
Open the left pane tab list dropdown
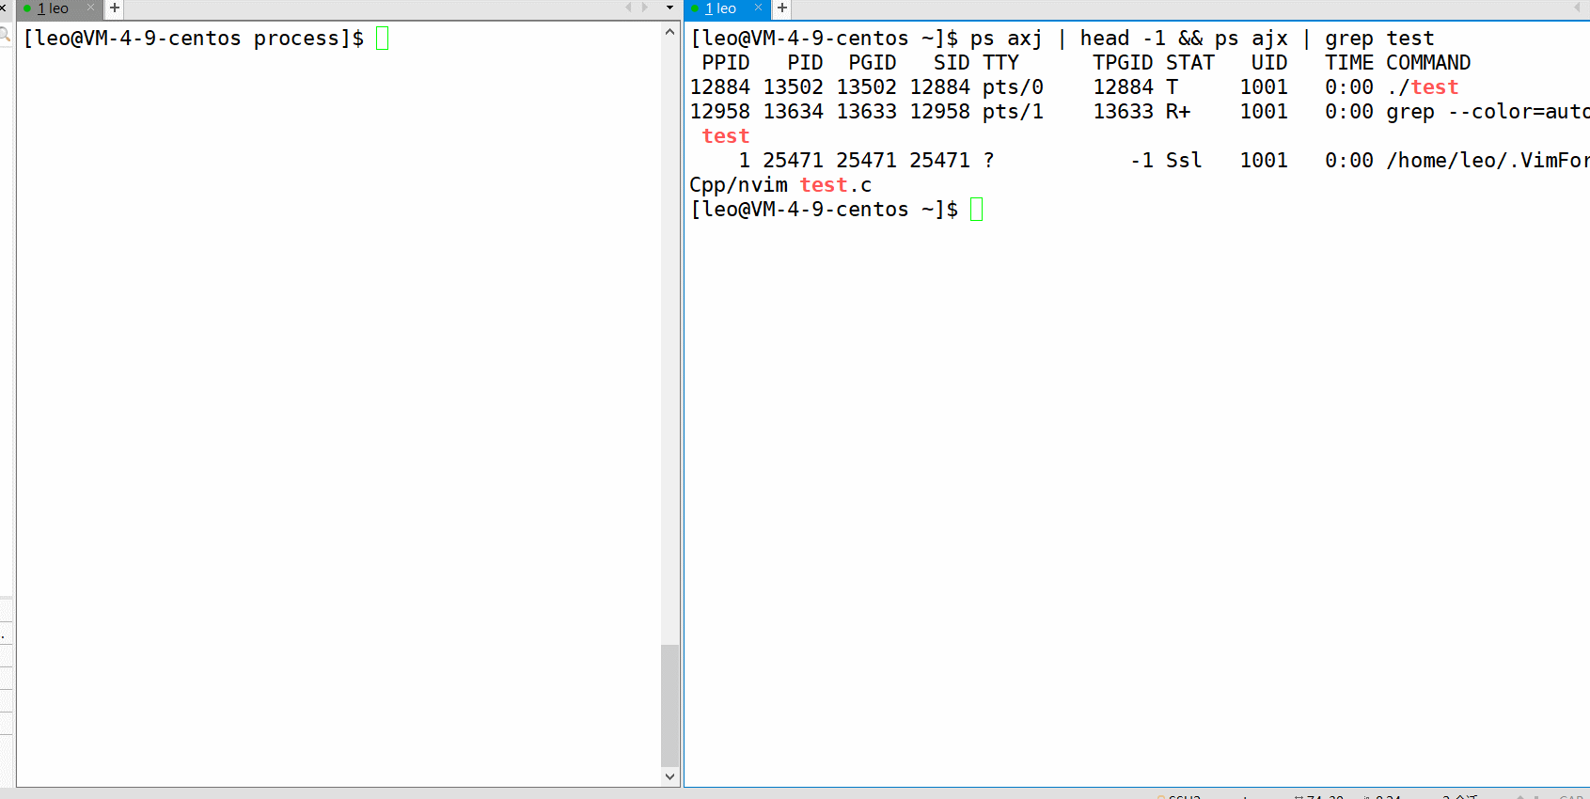click(669, 8)
